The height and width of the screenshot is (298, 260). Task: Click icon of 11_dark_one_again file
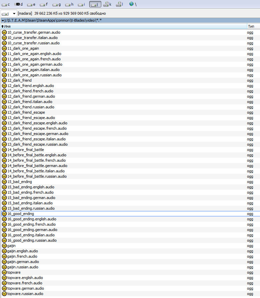pyautogui.click(x=4, y=48)
